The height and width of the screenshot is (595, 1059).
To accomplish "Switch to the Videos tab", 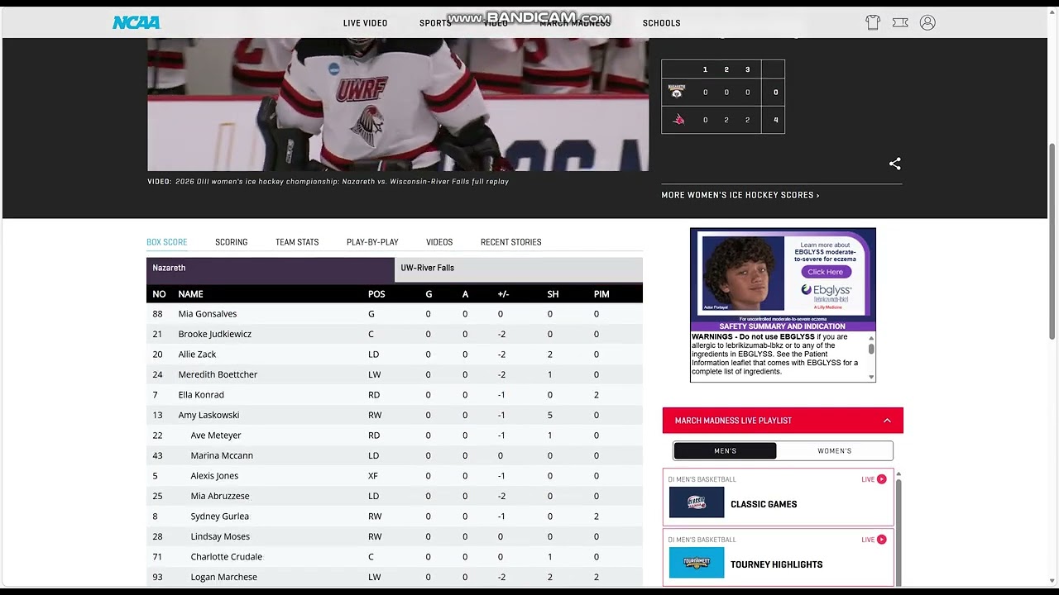I will [439, 242].
